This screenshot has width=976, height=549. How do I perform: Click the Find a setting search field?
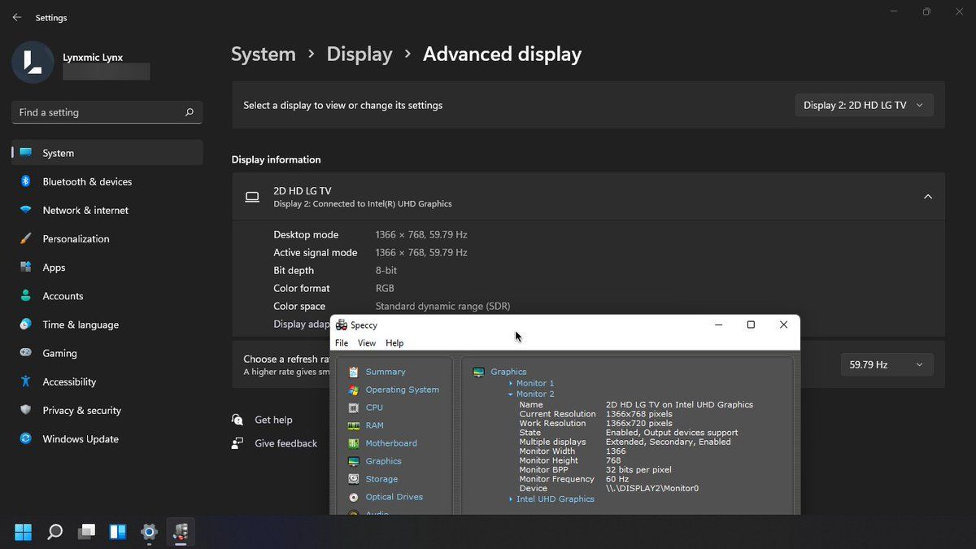[98, 112]
